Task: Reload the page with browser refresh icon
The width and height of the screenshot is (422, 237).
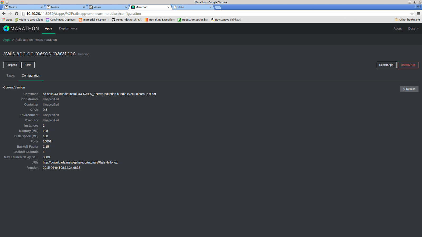Action: coord(17,14)
